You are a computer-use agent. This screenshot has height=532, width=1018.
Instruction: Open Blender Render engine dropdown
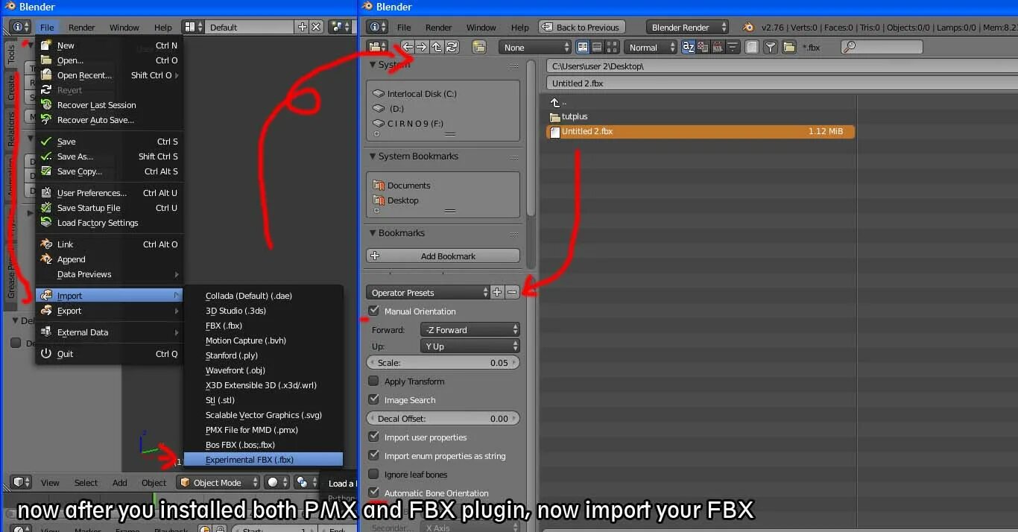tap(687, 27)
